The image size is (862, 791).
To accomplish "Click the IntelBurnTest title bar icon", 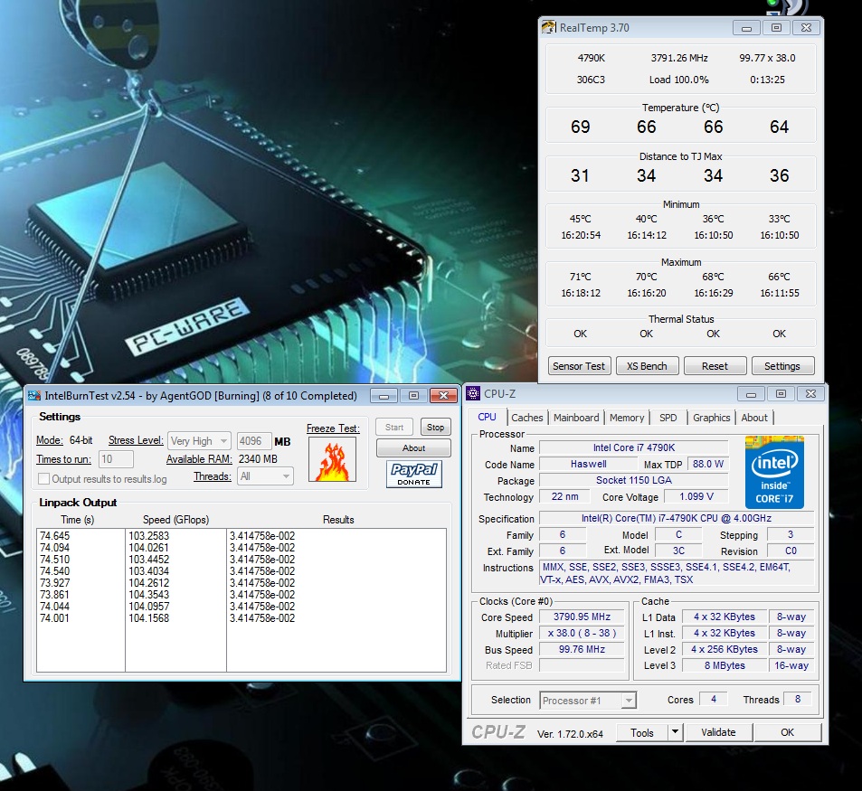I will 34,396.
